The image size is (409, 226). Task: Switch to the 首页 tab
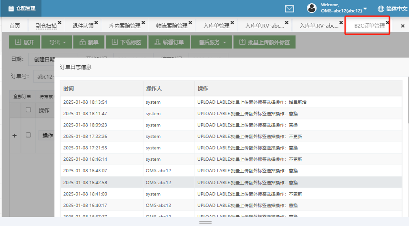tap(15, 26)
